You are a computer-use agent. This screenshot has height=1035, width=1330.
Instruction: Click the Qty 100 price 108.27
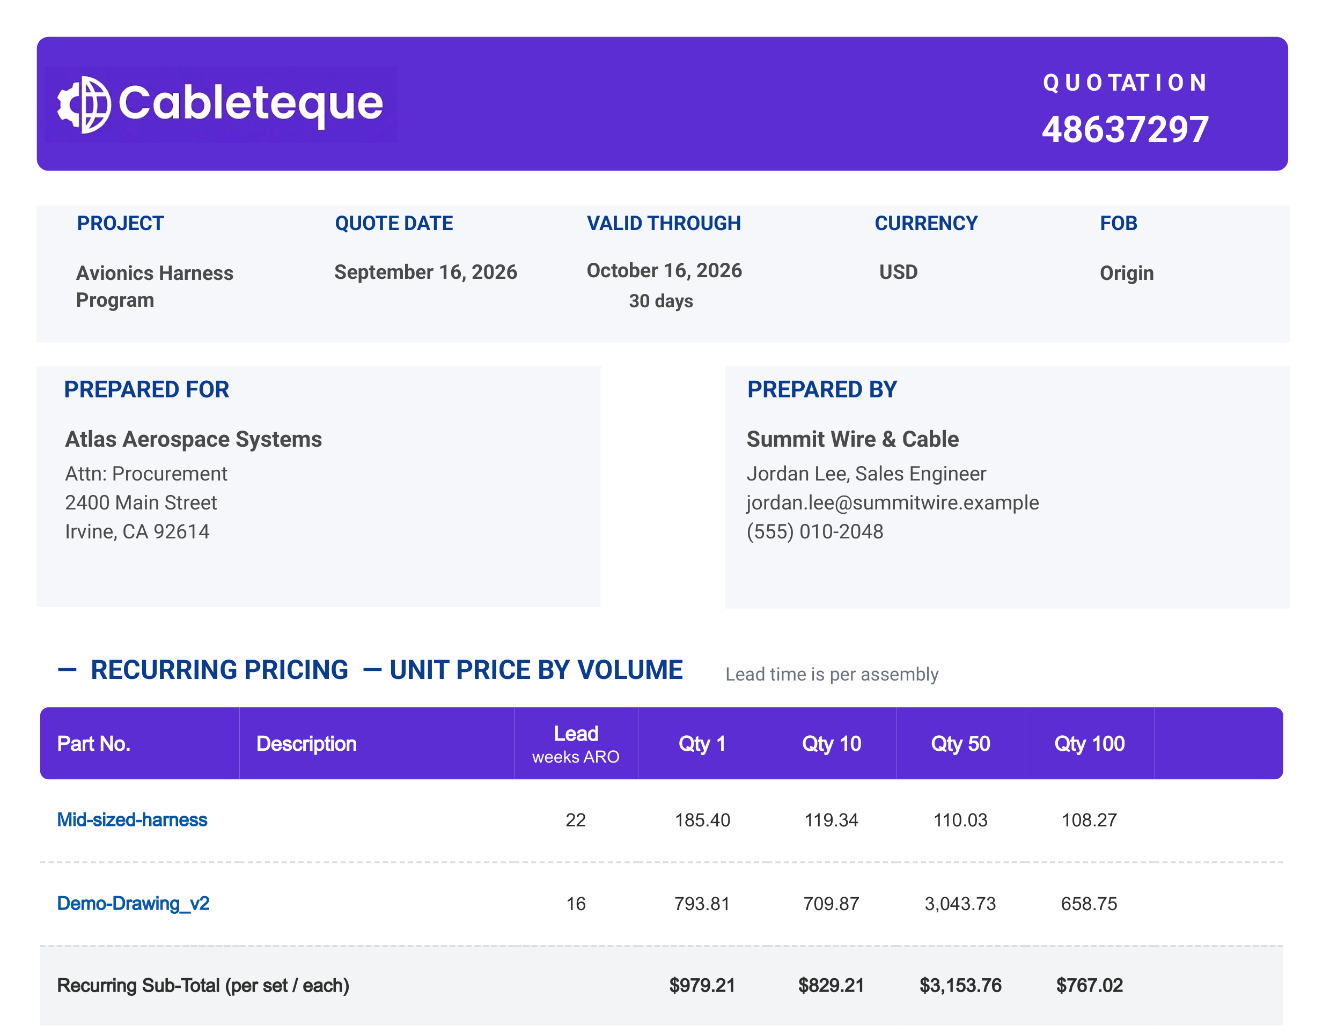click(x=1090, y=820)
